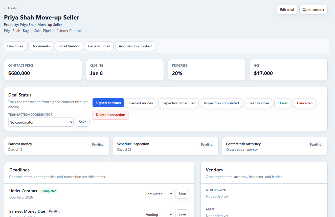
Task: Open the transaction coordinator dropdown
Action: point(41,122)
